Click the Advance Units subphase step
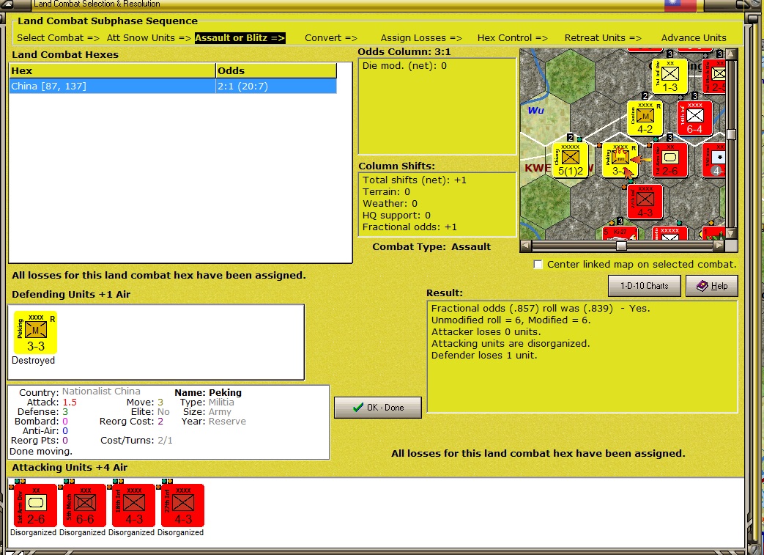This screenshot has width=764, height=555. click(694, 37)
